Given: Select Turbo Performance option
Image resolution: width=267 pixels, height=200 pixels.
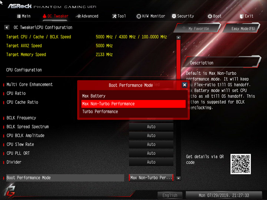Looking at the screenshot, I should pos(133,111).
